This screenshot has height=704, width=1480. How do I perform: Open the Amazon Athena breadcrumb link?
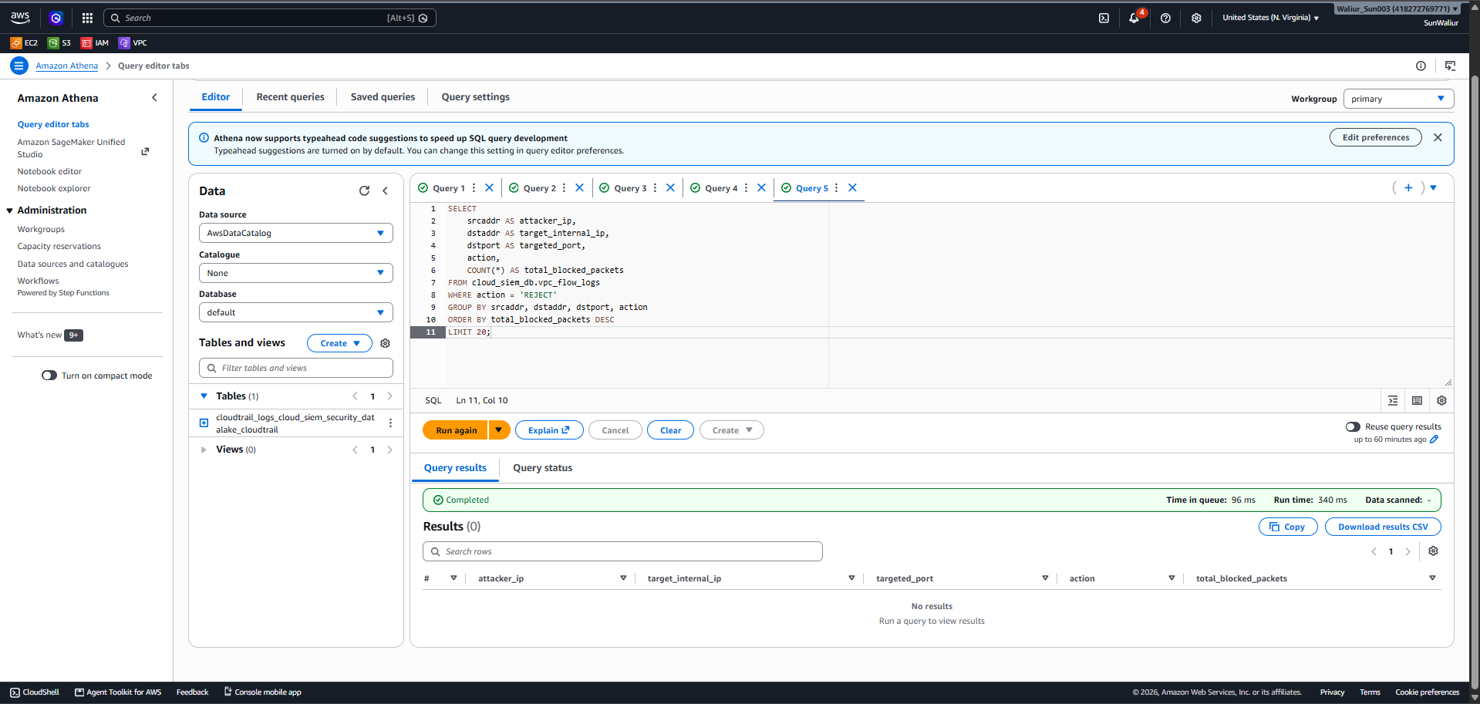click(66, 66)
